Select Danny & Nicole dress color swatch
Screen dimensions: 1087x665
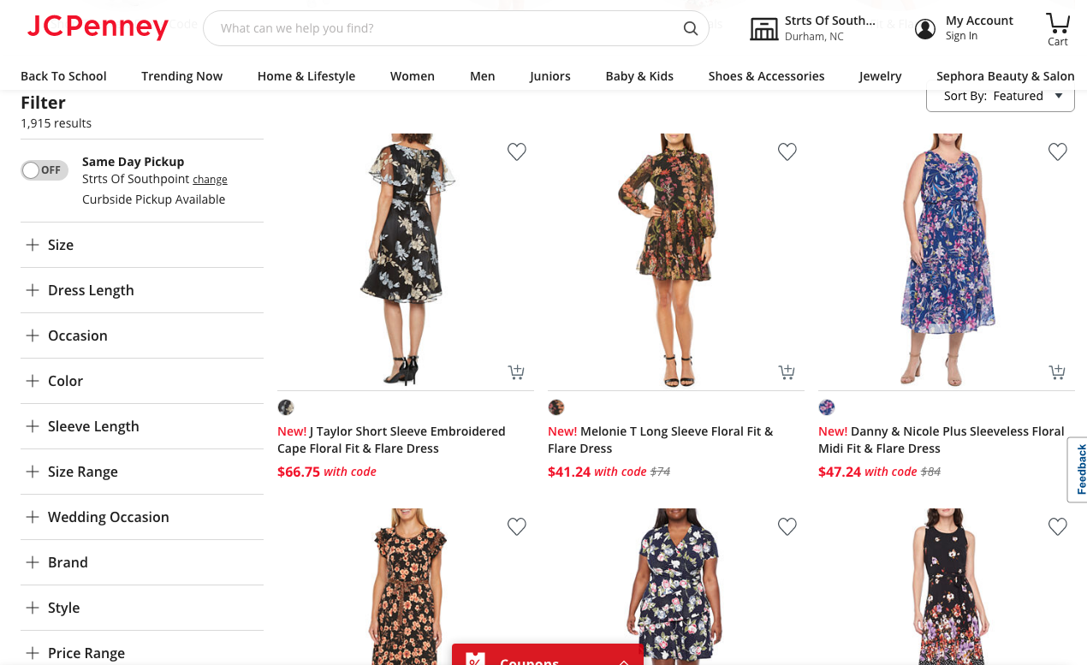coord(827,407)
